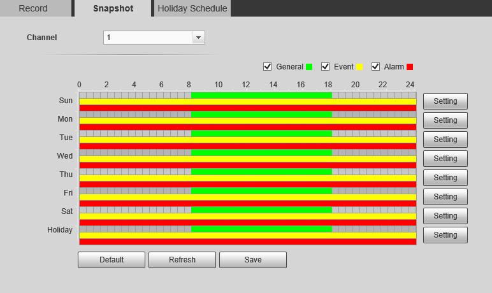Click Wednesday's green General time bar
Viewport: 492px width, 293px height.
tap(261, 152)
